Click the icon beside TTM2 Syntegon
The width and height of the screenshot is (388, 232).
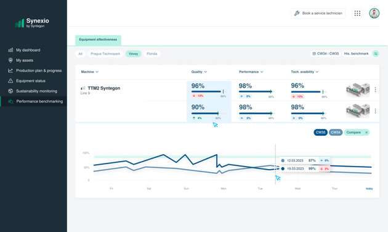click(83, 88)
